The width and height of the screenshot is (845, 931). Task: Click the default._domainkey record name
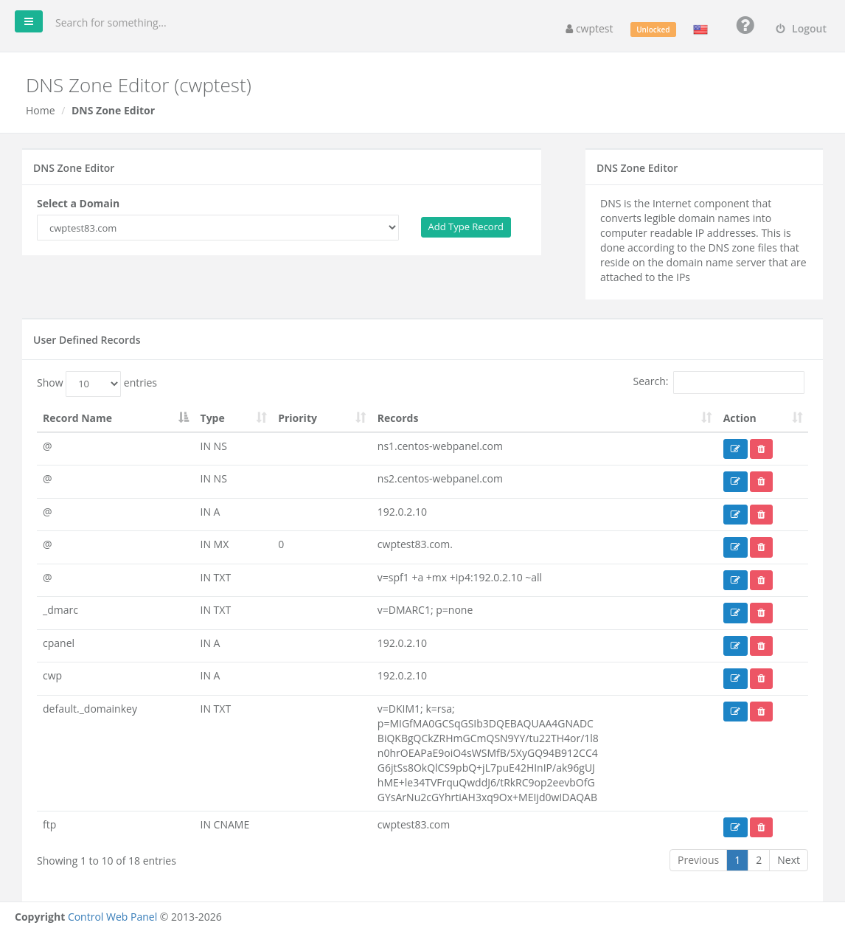point(90,709)
